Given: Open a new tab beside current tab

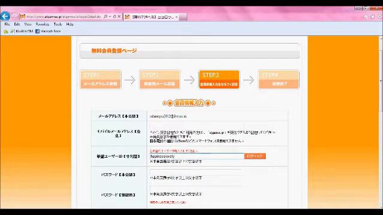Looking at the screenshot, I should tap(183, 17).
